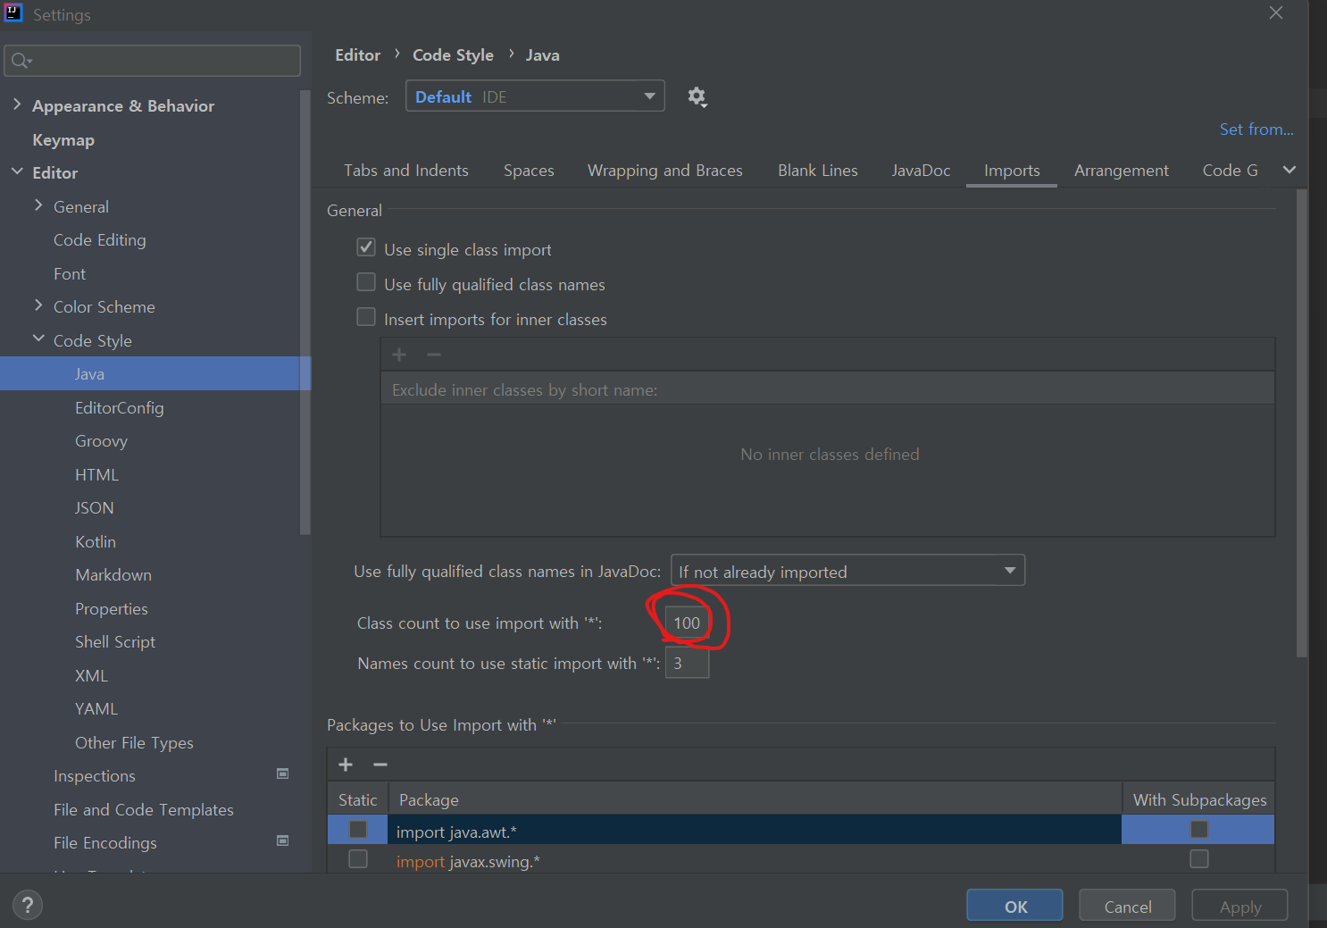Open the Arrangement tab

tap(1122, 171)
